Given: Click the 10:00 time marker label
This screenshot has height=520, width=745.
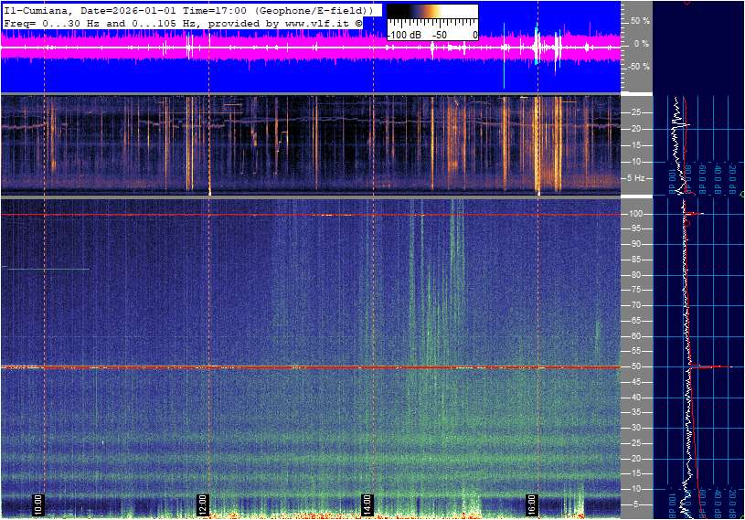Looking at the screenshot, I should click(37, 504).
